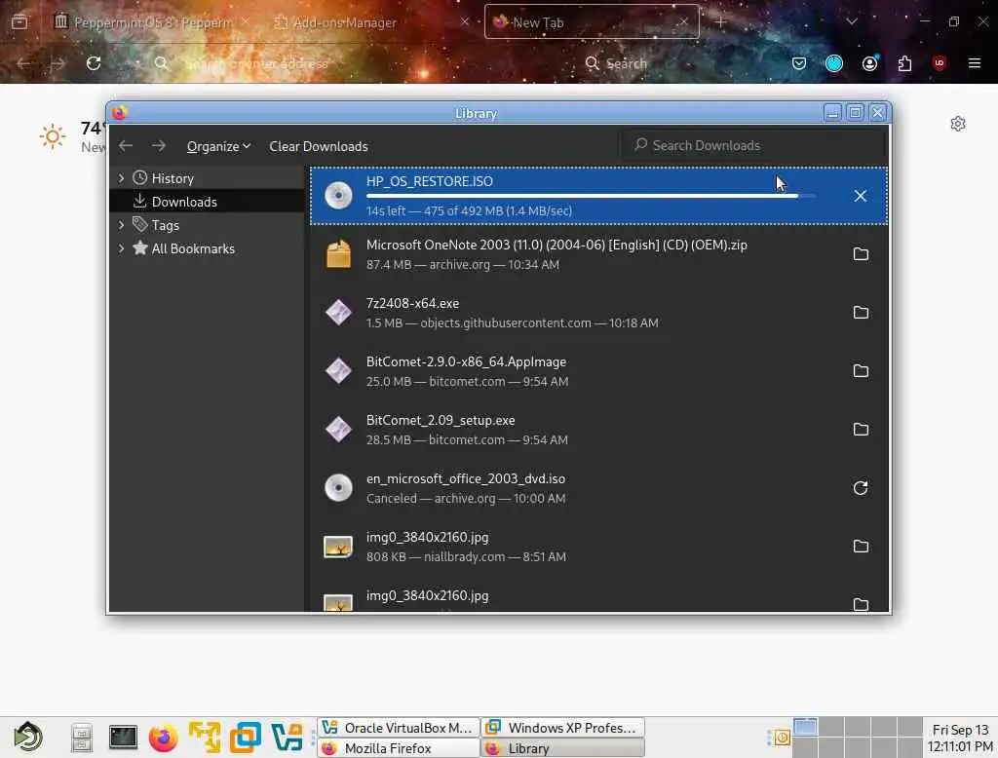Image resolution: width=998 pixels, height=758 pixels.
Task: Select the 7z2408-x64.exe download entry
Action: 598,313
